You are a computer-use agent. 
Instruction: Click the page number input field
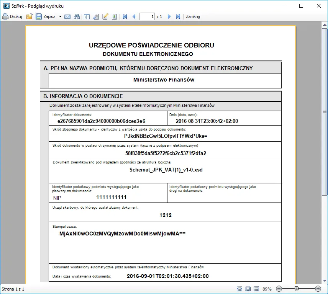tap(147, 16)
